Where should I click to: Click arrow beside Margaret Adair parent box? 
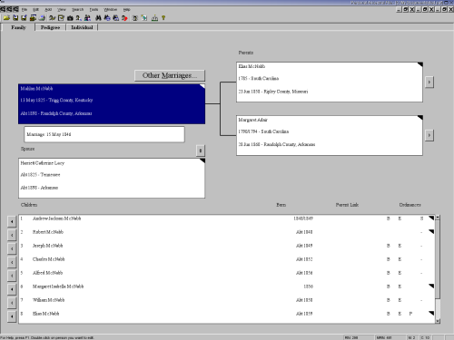click(x=429, y=135)
